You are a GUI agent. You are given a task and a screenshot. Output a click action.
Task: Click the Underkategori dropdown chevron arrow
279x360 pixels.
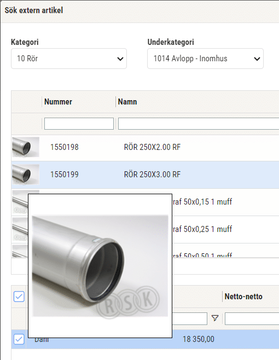click(x=257, y=59)
